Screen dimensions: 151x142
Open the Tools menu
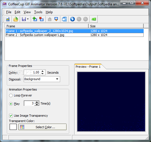tap(38, 12)
